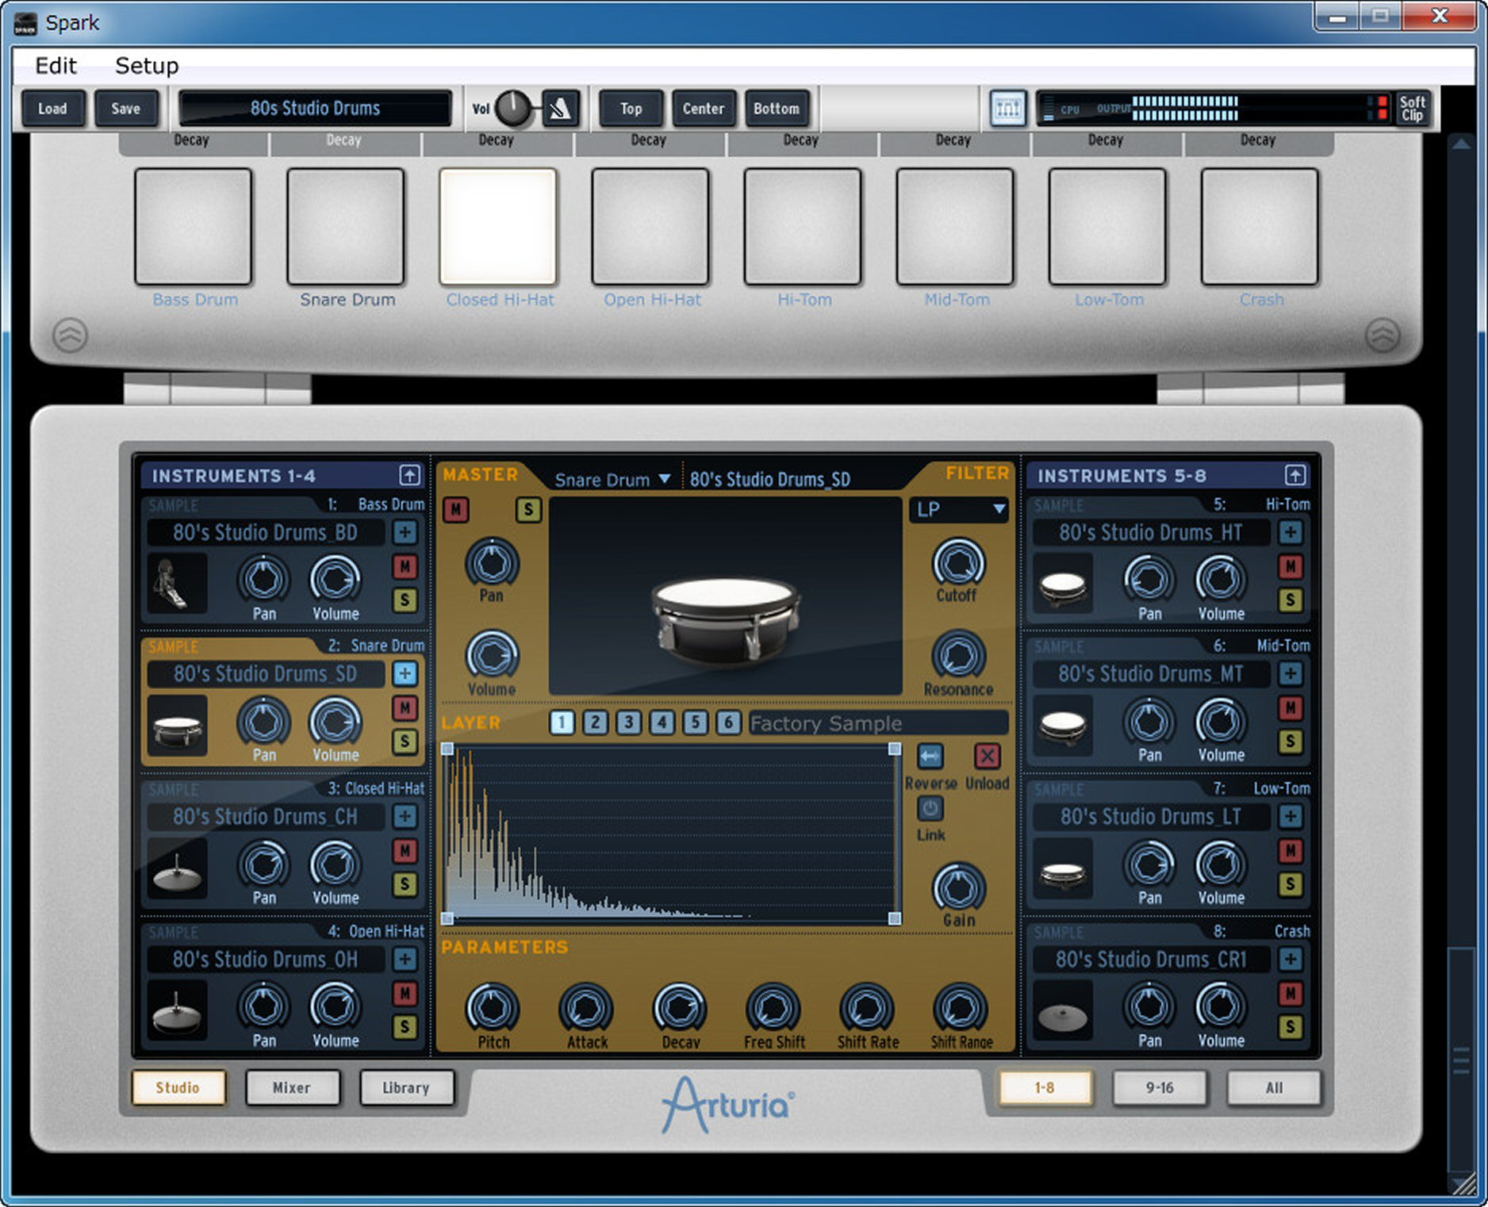Open the Snare Drum instrument dropdown in Master
The height and width of the screenshot is (1207, 1488).
pyautogui.click(x=612, y=480)
